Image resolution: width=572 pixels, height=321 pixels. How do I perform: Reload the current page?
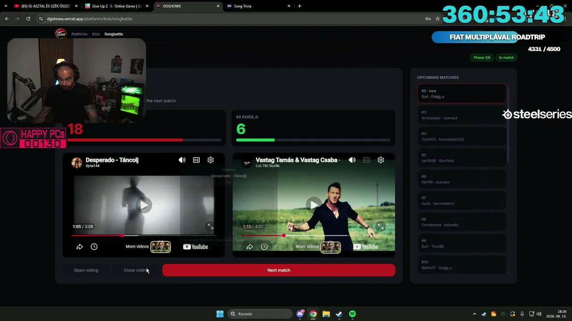point(28,19)
